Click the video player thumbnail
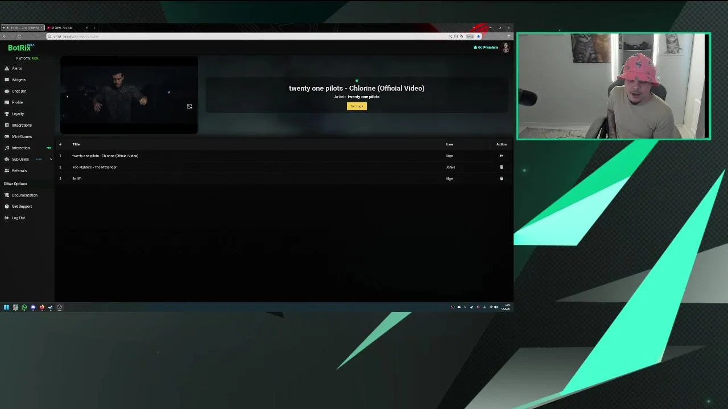The width and height of the screenshot is (728, 409). tap(129, 95)
